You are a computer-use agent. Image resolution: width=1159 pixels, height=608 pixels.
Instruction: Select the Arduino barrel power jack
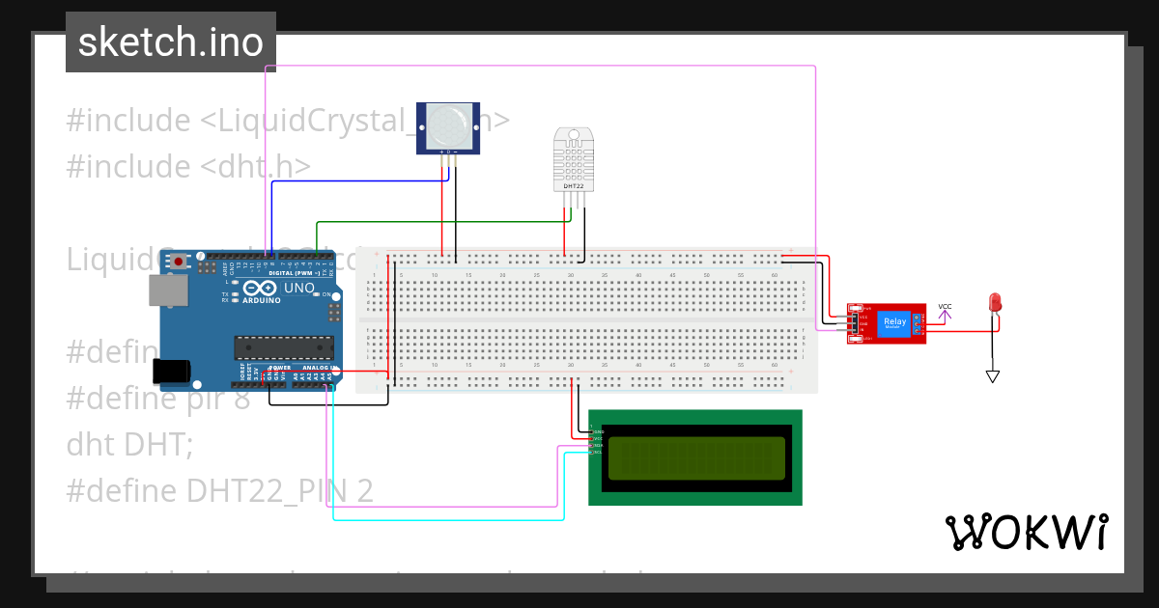coord(170,372)
